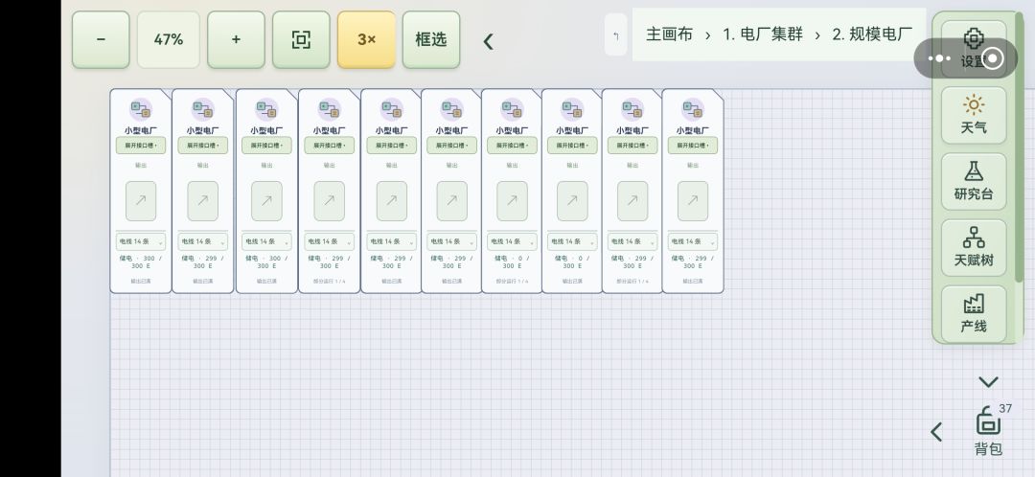Open the fourth card's 电线 14 条 dropdown
The image size is (1035, 477).
coord(330,241)
